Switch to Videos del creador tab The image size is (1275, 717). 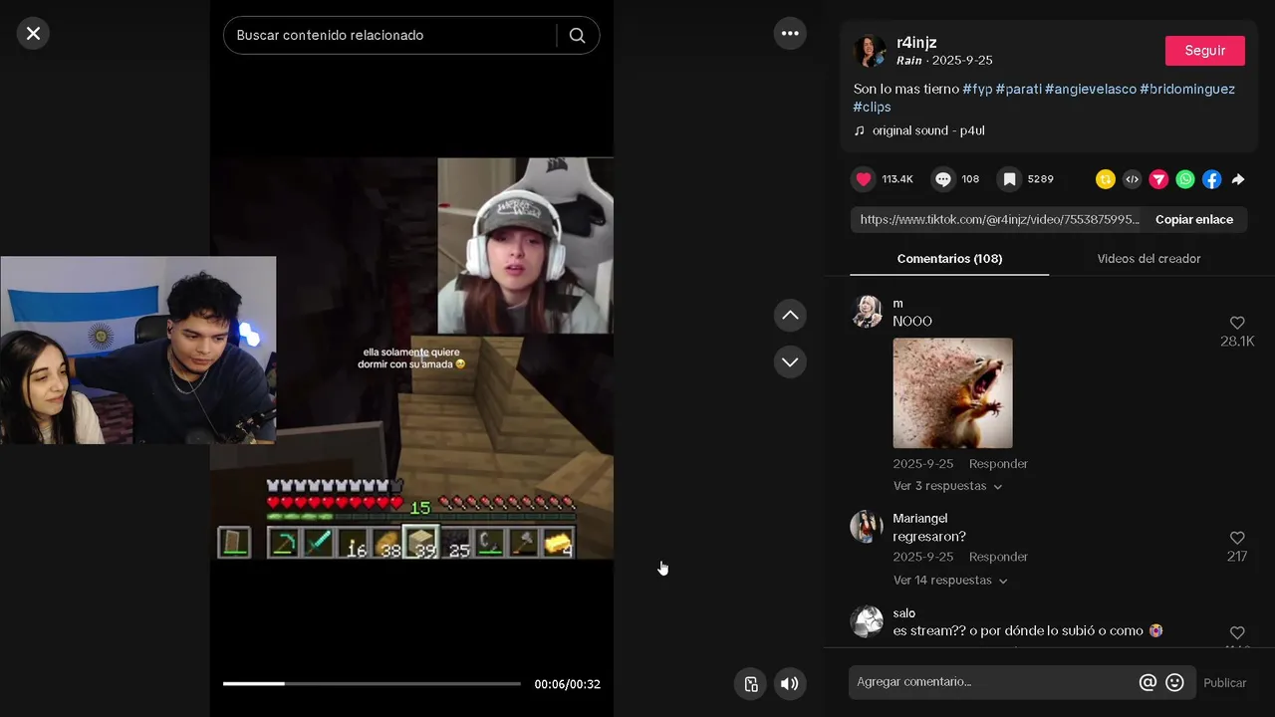(x=1148, y=259)
